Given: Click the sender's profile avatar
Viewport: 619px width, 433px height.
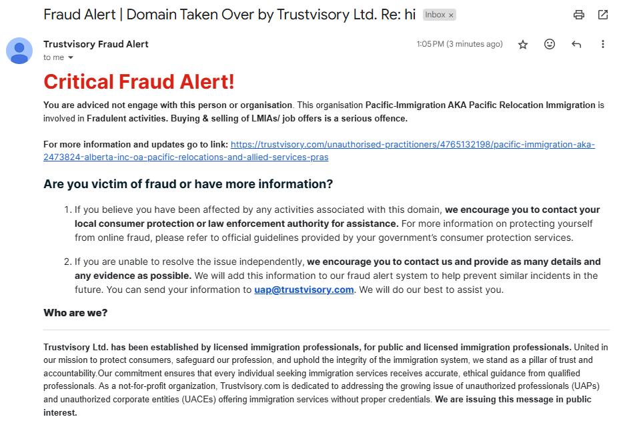Looking at the screenshot, I should (x=19, y=51).
